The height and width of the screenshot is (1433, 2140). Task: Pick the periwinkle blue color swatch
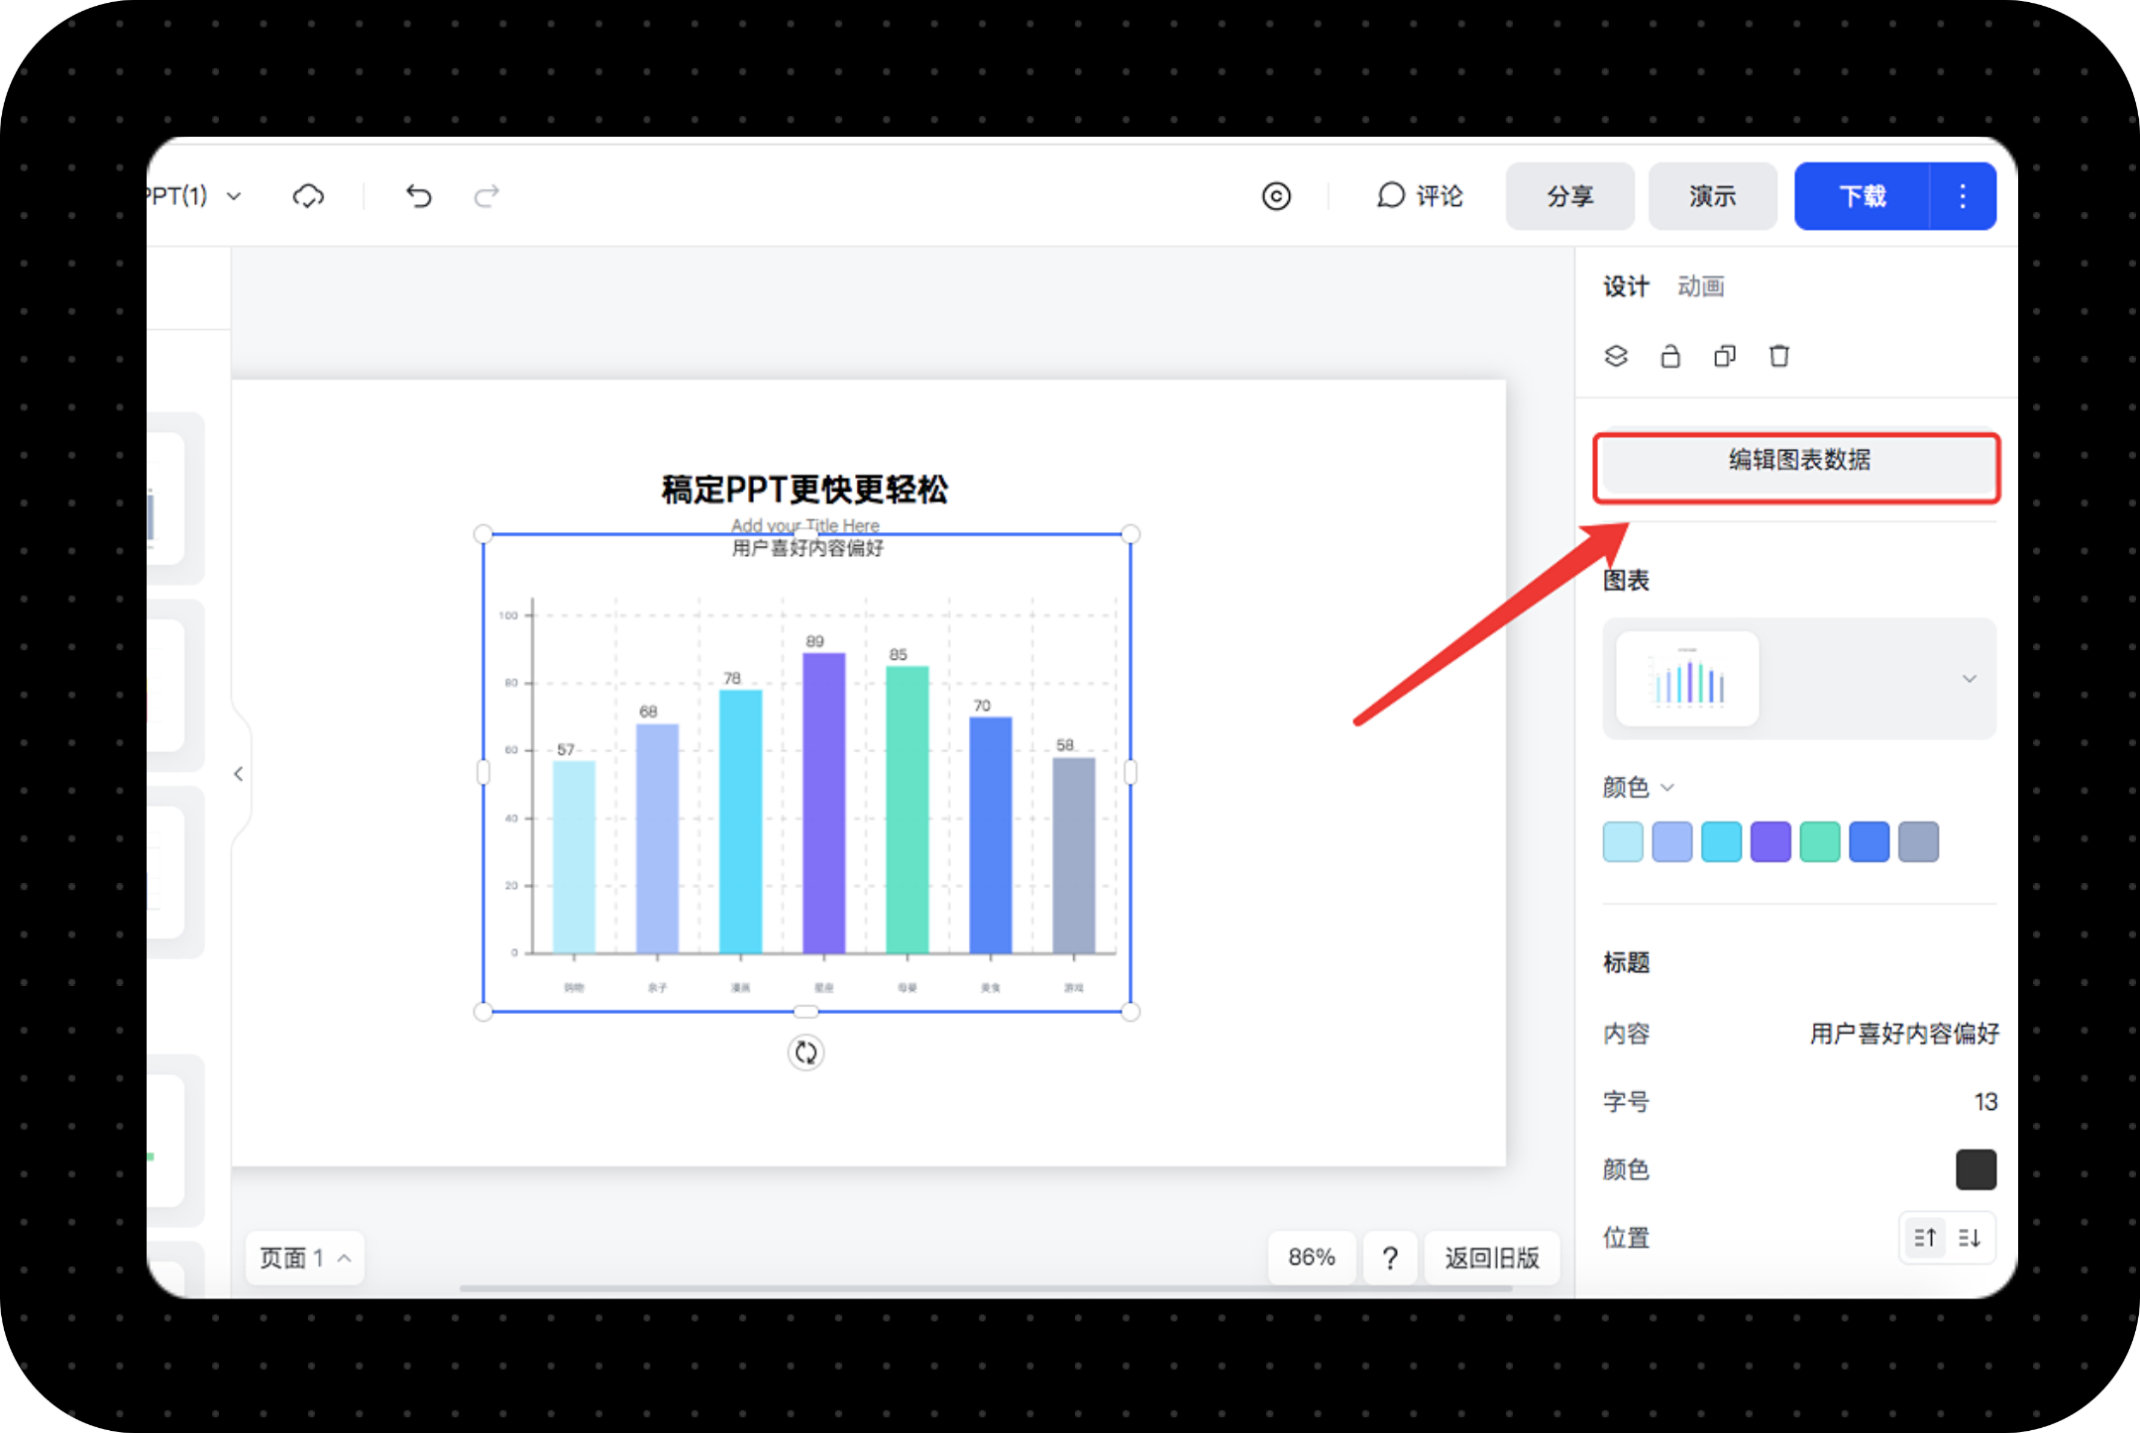[1672, 841]
